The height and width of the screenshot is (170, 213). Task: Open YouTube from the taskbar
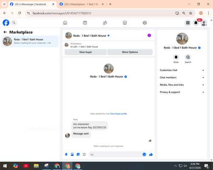(26, 166)
